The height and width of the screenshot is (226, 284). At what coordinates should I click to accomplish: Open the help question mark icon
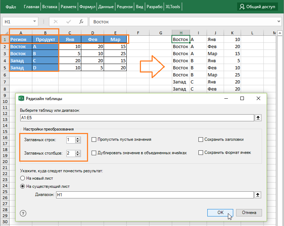pos(23,213)
